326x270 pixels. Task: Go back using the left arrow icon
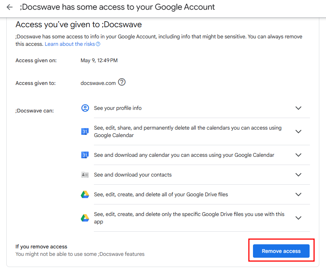pyautogui.click(x=10, y=7)
